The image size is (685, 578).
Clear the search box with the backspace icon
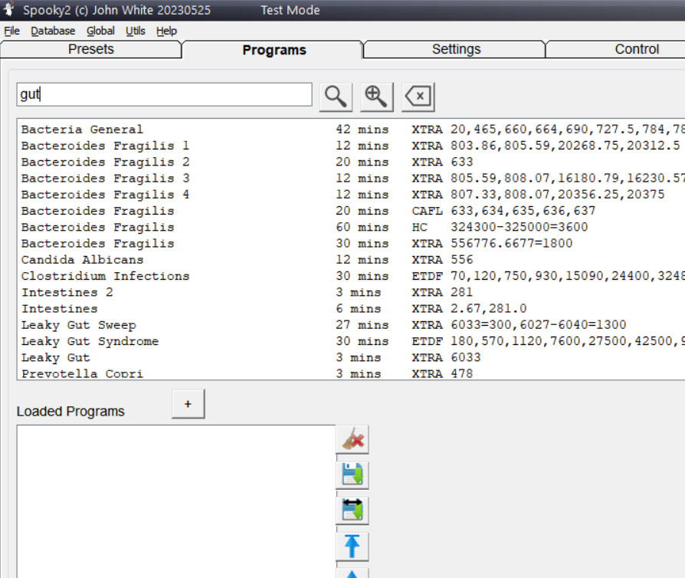click(x=418, y=97)
